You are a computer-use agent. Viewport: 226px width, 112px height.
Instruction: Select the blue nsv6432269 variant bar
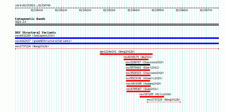point(117,38)
